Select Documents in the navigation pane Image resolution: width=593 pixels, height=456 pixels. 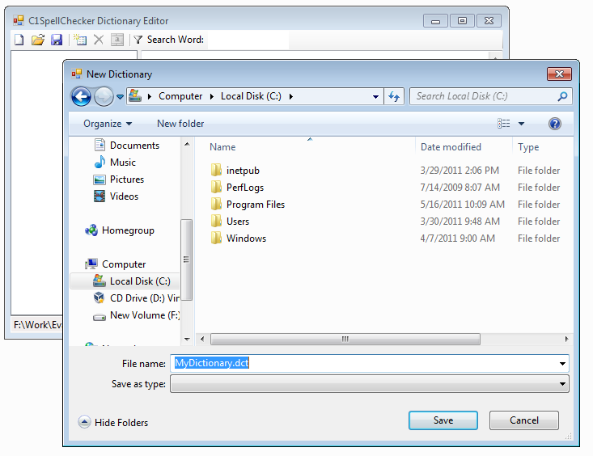pyautogui.click(x=127, y=146)
